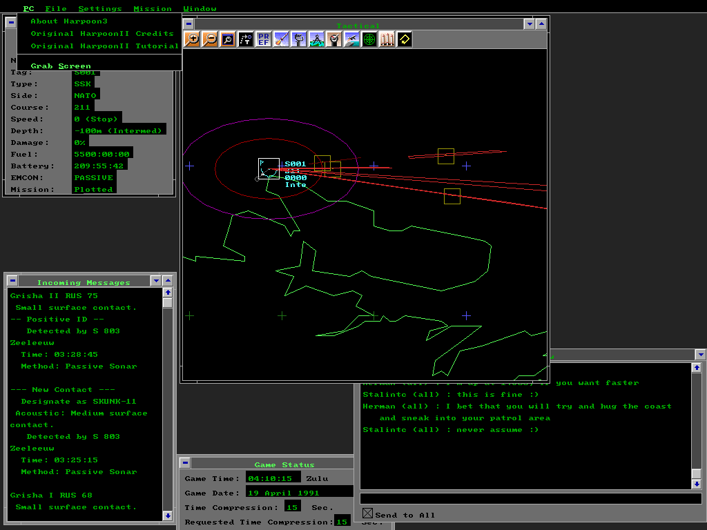Toggle the Send to All checkbox
Screen dimensions: 707x530
click(367, 513)
